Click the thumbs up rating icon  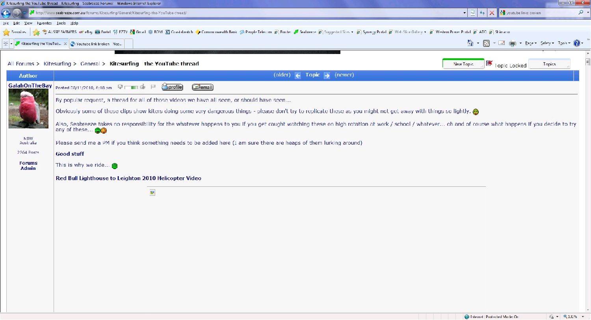(143, 87)
